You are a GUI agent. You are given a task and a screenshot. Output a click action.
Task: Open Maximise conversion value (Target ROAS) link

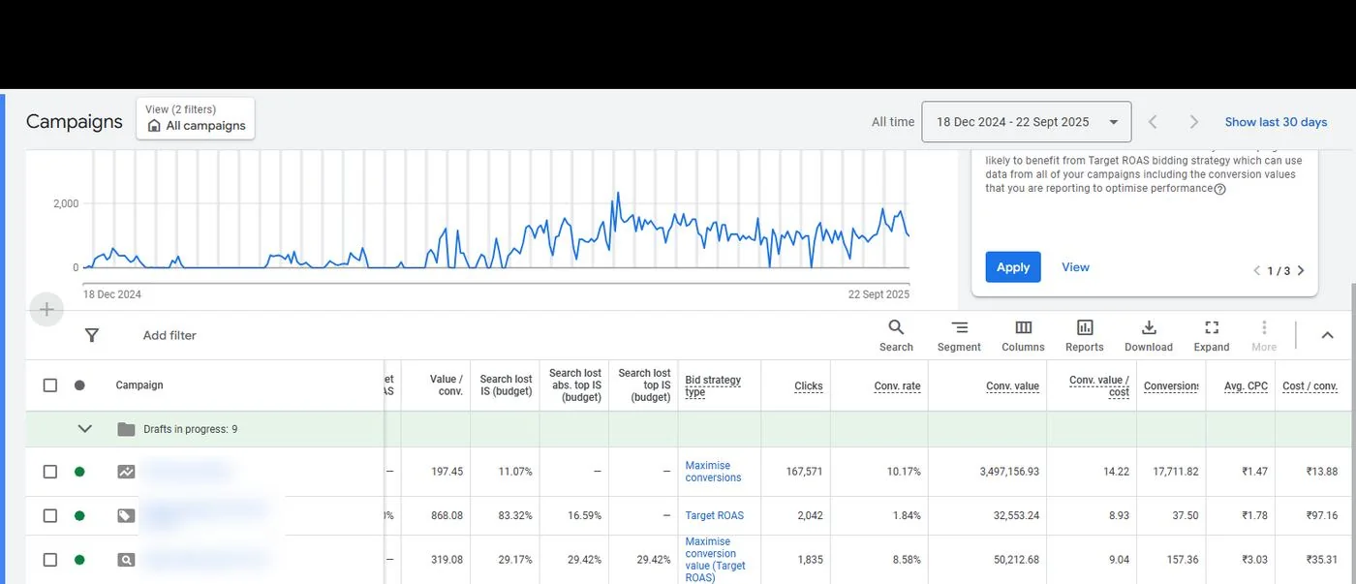click(716, 560)
